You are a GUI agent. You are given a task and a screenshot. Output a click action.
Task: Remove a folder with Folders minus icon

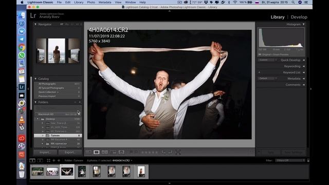click(x=75, y=102)
